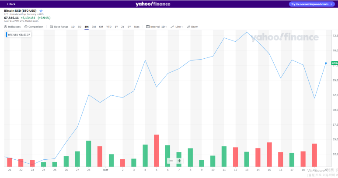This screenshot has width=338, height=178.
Task: Select the 1M range
Action: pos(87,27)
